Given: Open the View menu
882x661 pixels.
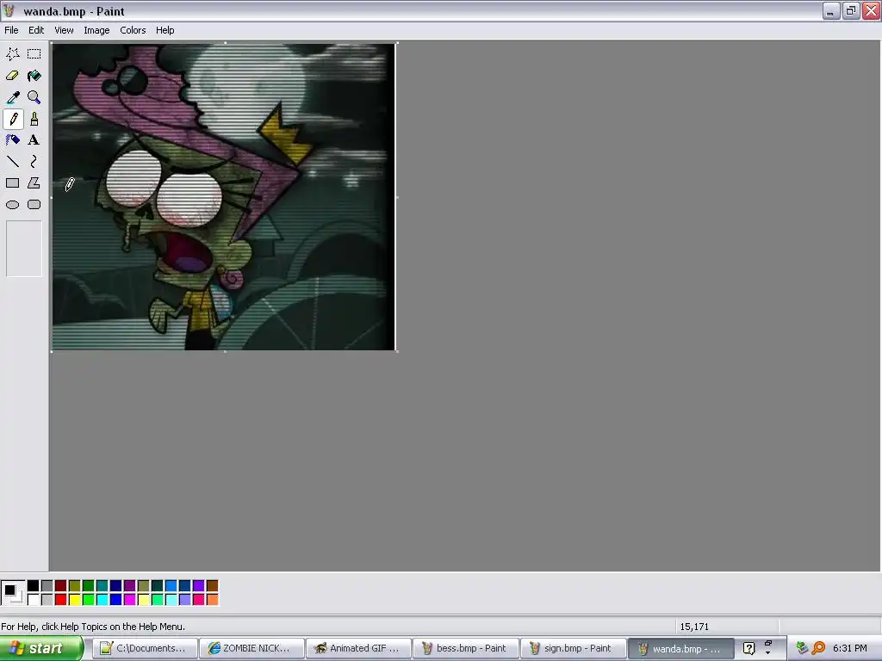Looking at the screenshot, I should pyautogui.click(x=64, y=30).
